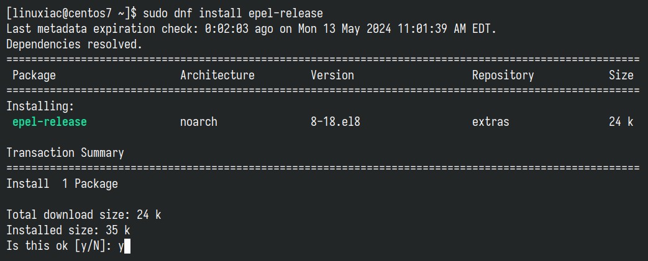
Task: Click the 'Install 1 Package' line
Action: pyautogui.click(x=62, y=184)
